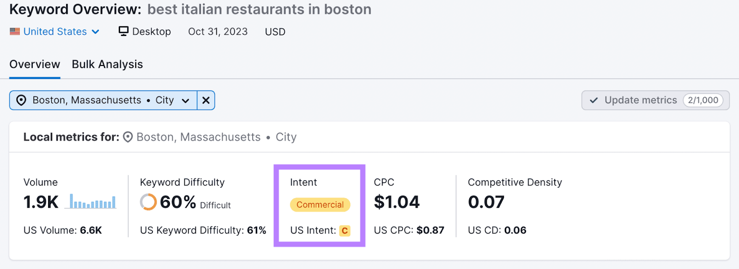Click the location pin inside the Boston filter pill
The height and width of the screenshot is (269, 739).
pos(21,100)
